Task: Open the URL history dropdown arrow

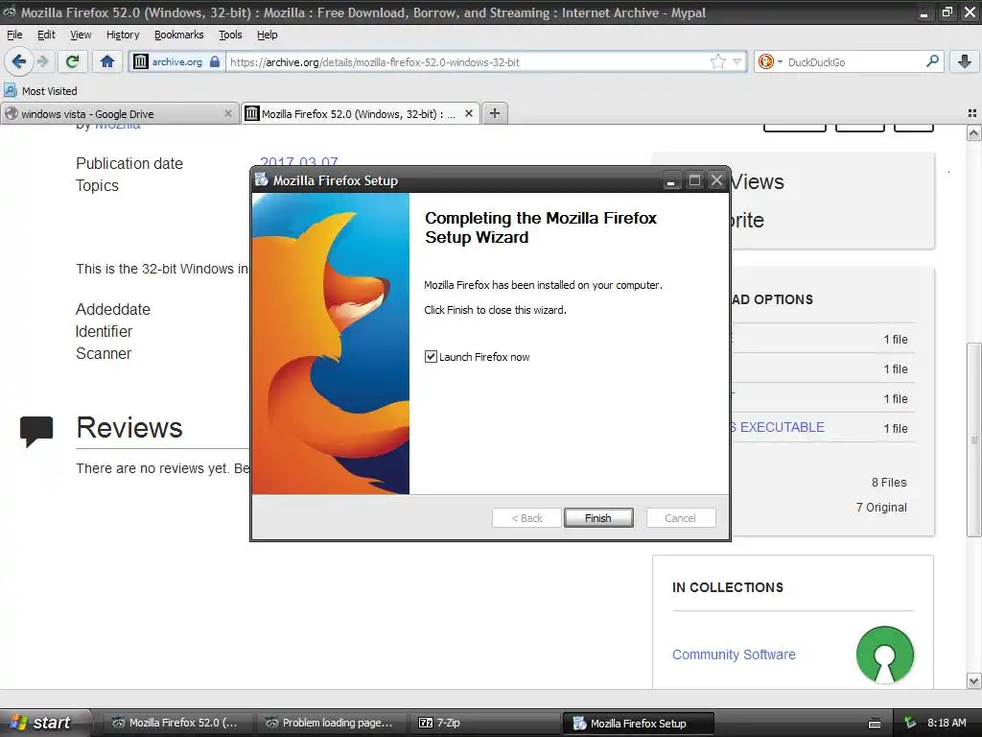Action: pyautogui.click(x=737, y=61)
